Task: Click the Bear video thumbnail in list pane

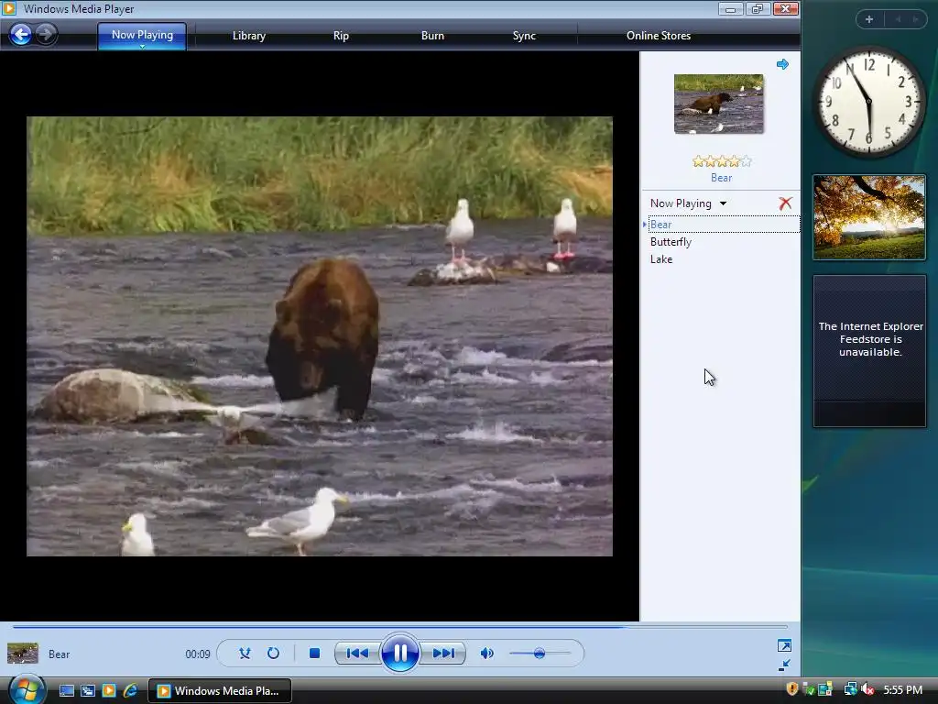Action: [x=718, y=104]
